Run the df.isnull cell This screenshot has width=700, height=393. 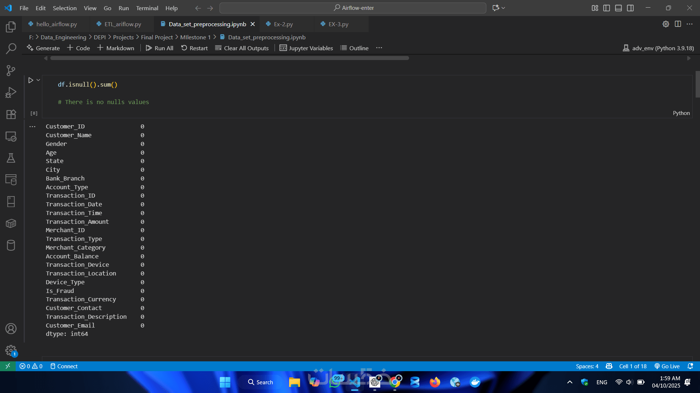(31, 80)
